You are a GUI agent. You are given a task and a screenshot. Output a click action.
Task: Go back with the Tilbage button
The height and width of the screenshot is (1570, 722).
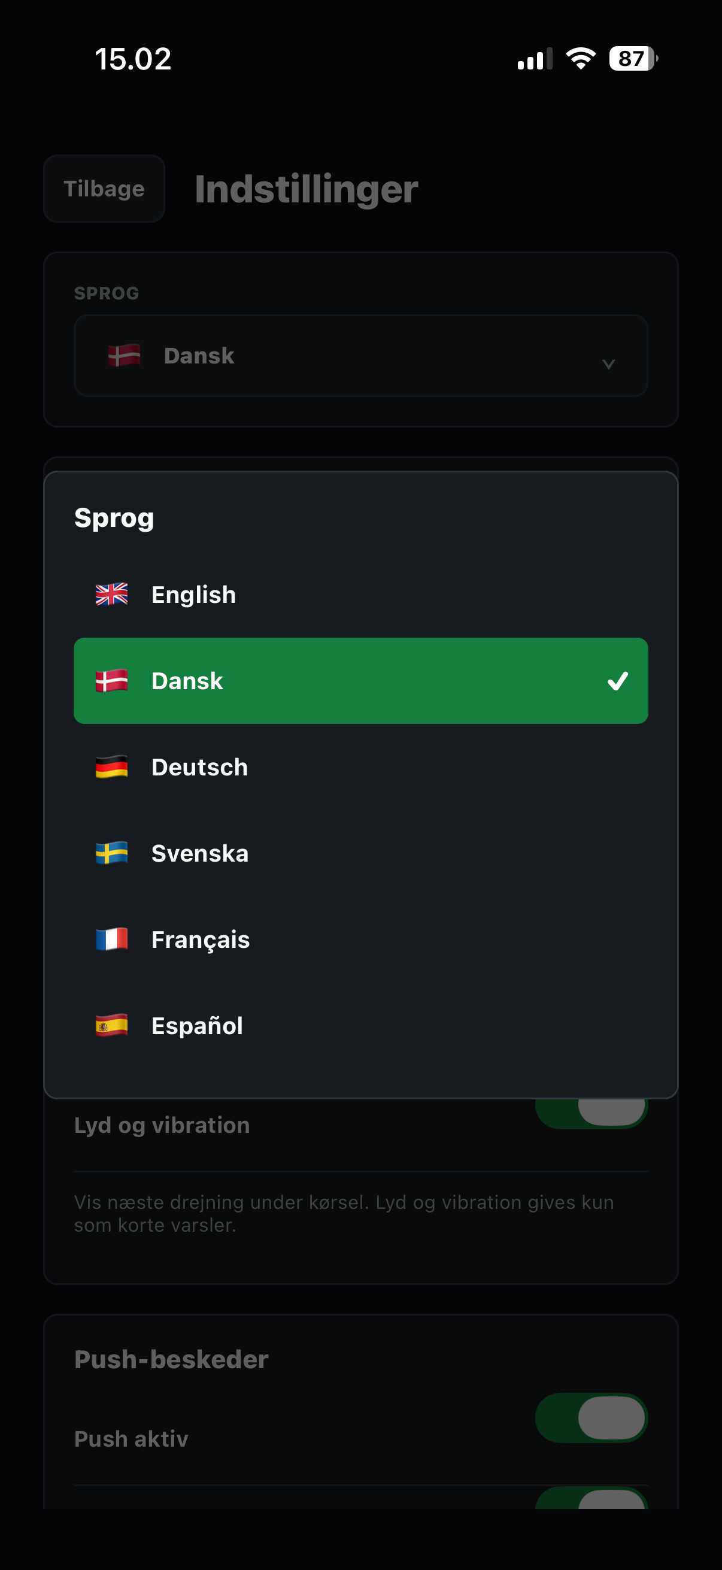(104, 189)
